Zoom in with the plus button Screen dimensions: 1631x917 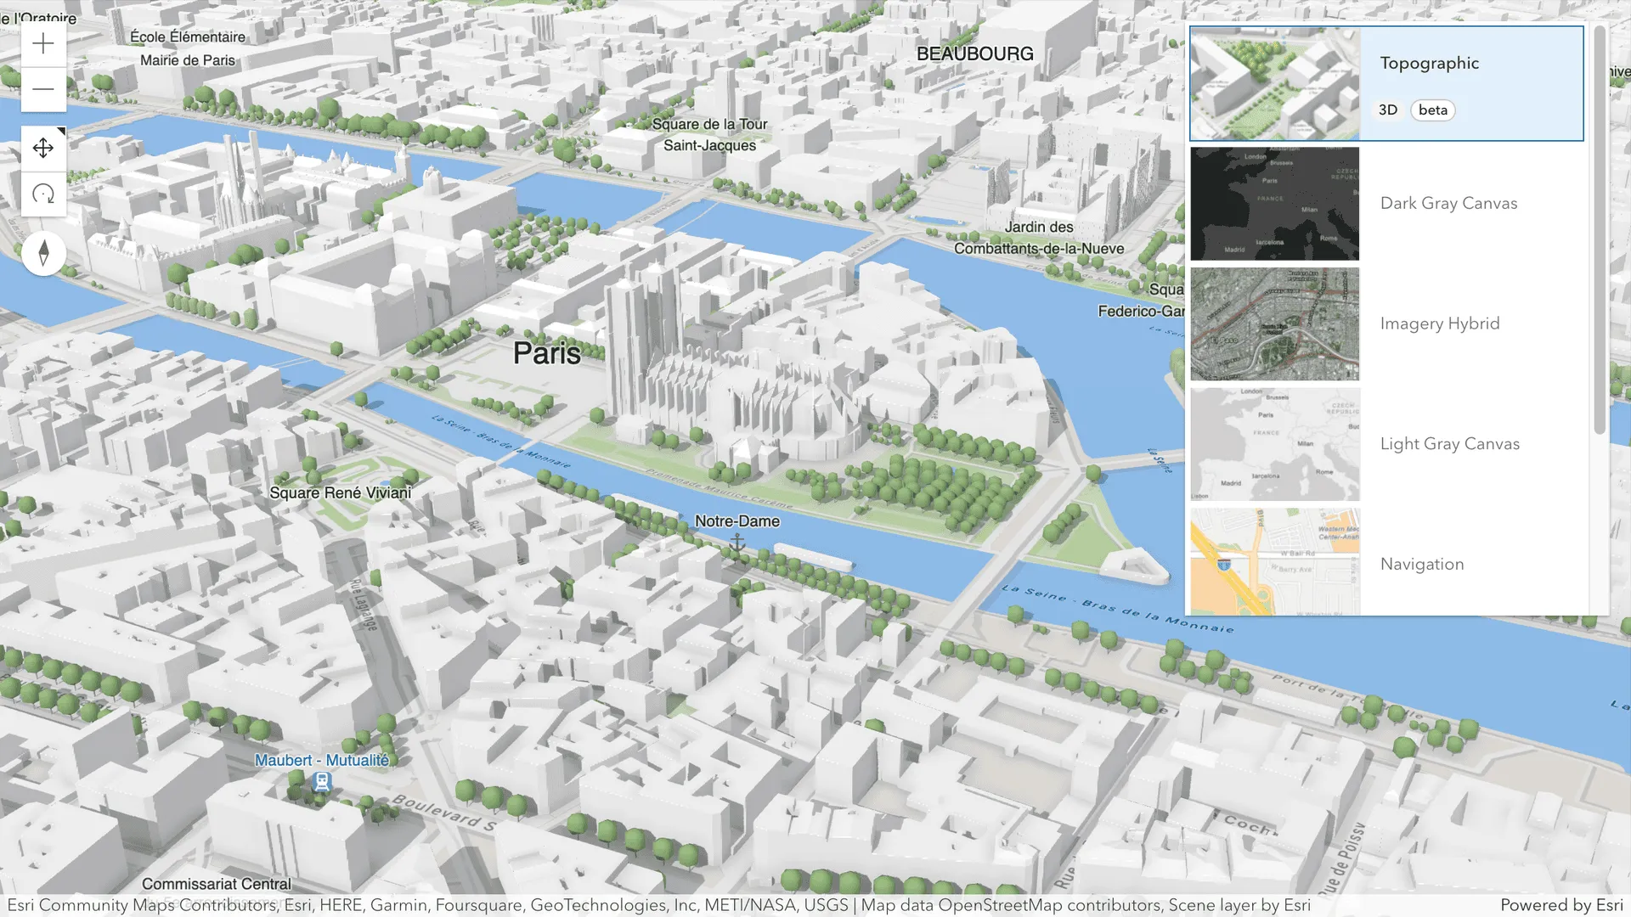point(43,43)
